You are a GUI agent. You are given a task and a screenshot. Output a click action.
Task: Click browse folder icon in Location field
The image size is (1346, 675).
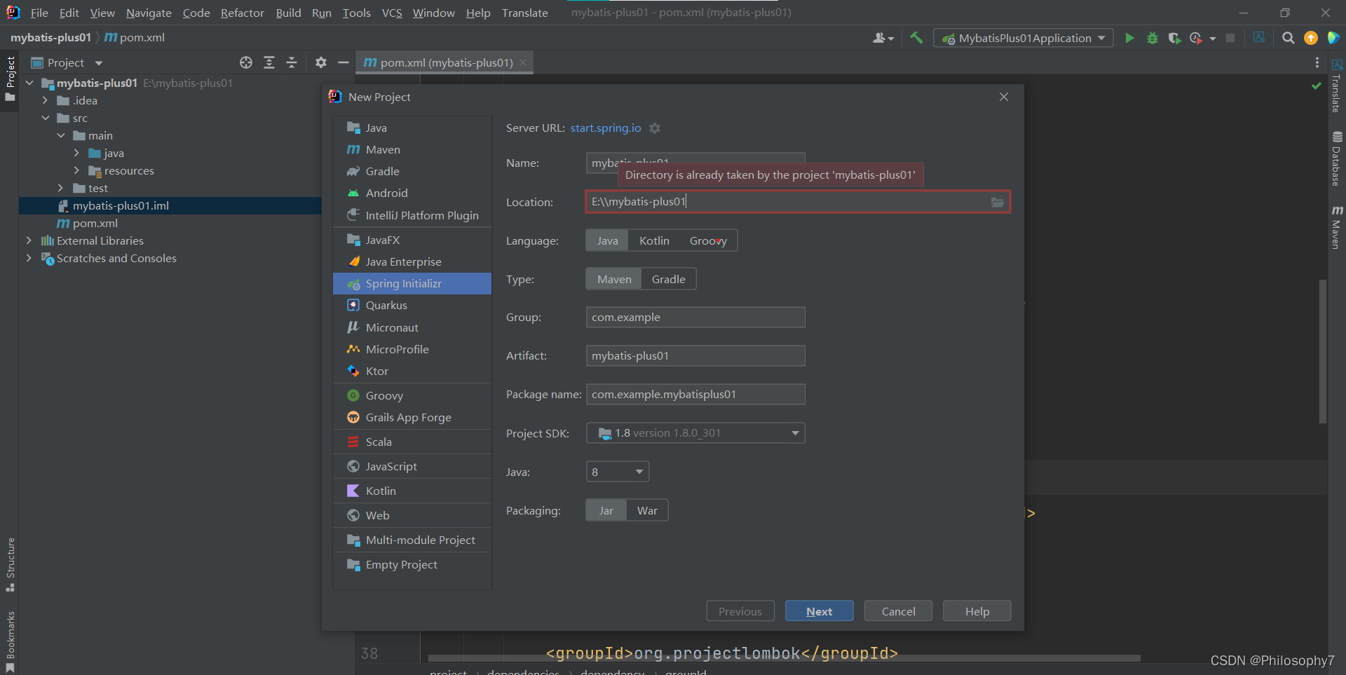tap(997, 202)
